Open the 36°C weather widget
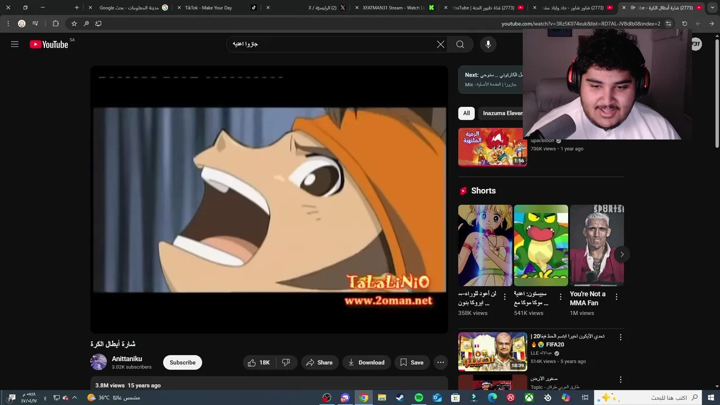This screenshot has height=405, width=720. coord(113,398)
